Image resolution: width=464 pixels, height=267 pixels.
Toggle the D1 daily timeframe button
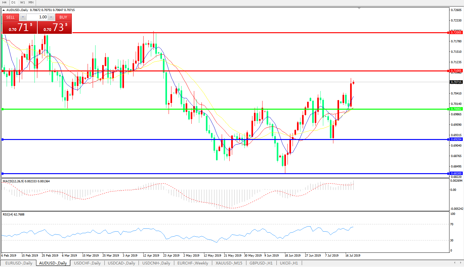[x=13, y=2]
